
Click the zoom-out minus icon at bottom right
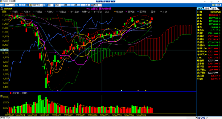coord(204,118)
